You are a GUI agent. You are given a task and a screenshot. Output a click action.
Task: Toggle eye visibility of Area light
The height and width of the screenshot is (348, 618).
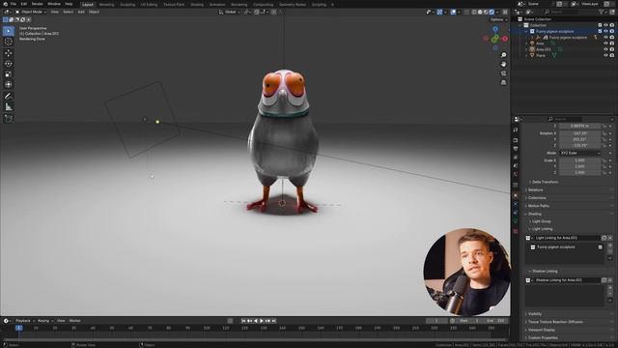click(605, 43)
